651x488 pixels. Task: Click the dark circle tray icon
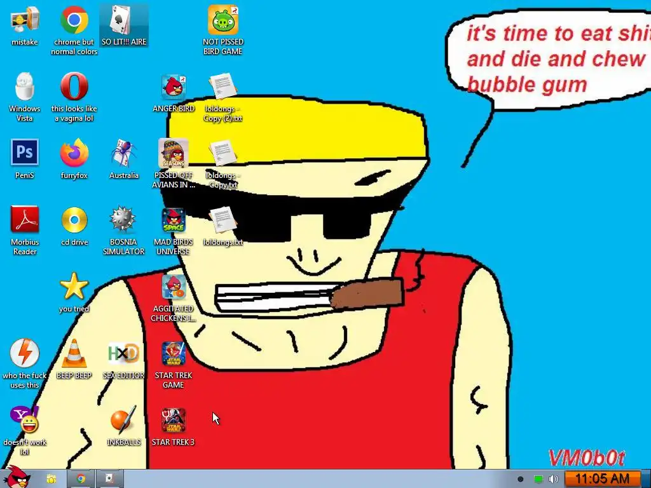tap(520, 479)
